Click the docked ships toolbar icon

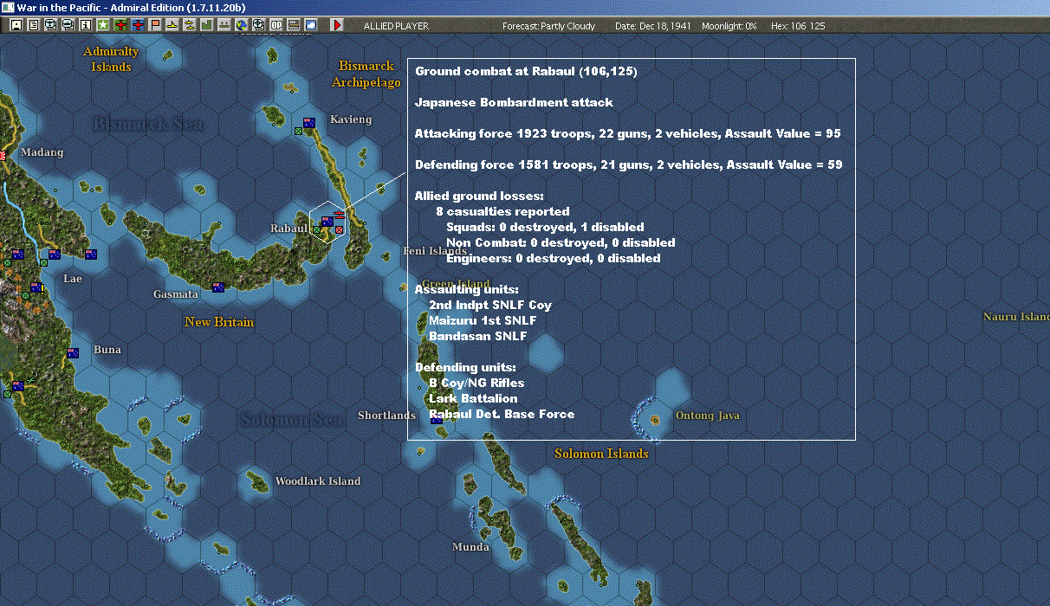click(x=224, y=25)
